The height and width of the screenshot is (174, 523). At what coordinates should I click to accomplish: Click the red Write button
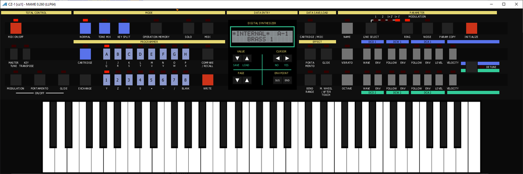(x=208, y=80)
